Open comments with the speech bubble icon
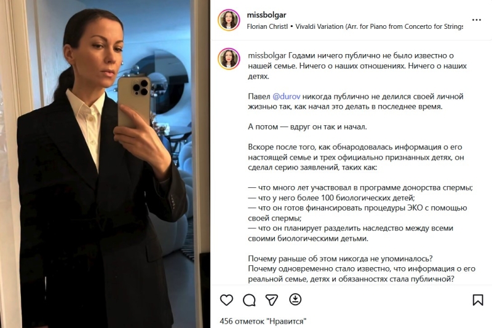 click(249, 300)
